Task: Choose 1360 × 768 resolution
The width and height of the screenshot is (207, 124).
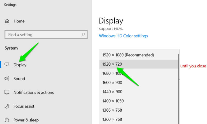Action: coord(139,119)
